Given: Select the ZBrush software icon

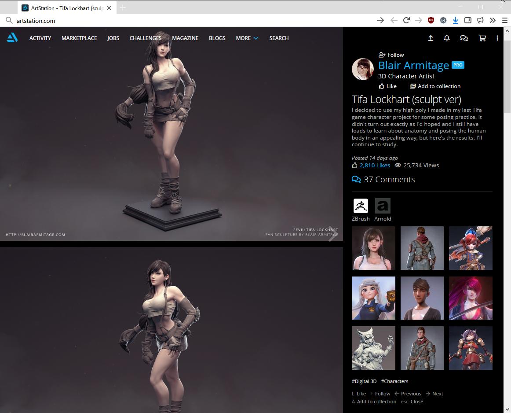Looking at the screenshot, I should (x=361, y=206).
